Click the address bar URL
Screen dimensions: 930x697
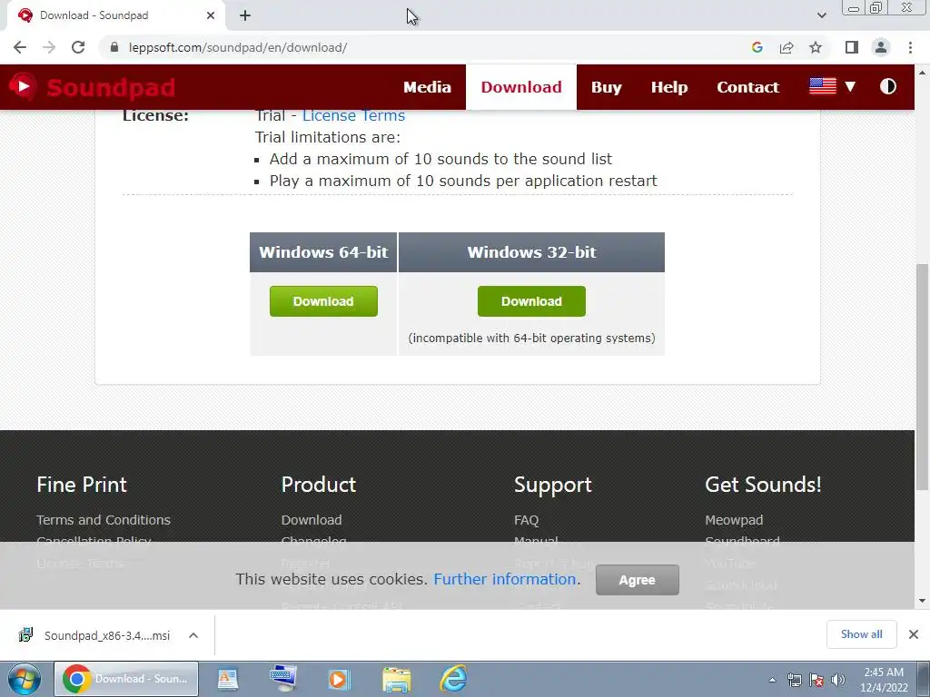coord(238,47)
